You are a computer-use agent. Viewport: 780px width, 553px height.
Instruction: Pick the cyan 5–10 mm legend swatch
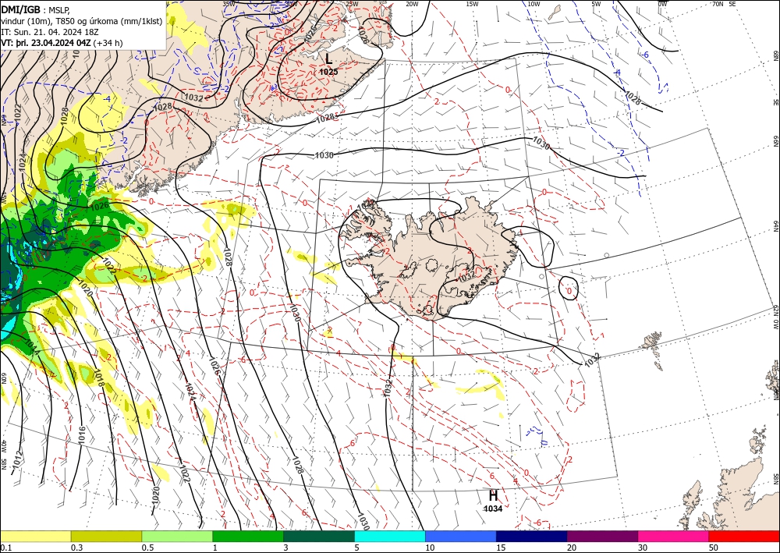tap(390, 536)
